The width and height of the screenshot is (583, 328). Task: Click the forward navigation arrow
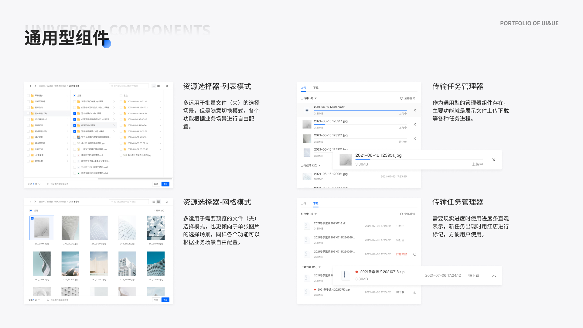coord(35,86)
